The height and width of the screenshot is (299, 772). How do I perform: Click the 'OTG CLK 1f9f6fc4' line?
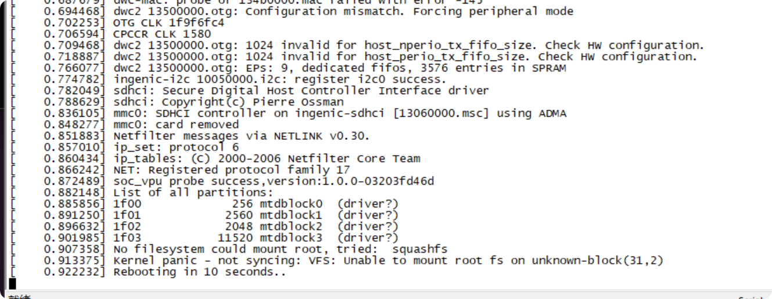coord(118,23)
